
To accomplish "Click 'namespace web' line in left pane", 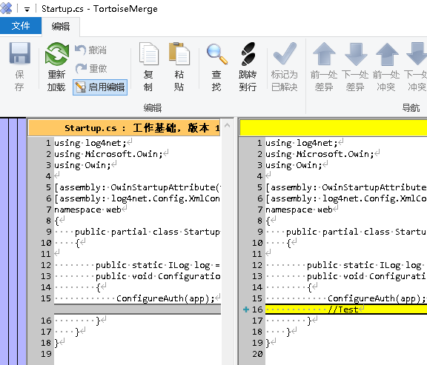I will [x=87, y=210].
